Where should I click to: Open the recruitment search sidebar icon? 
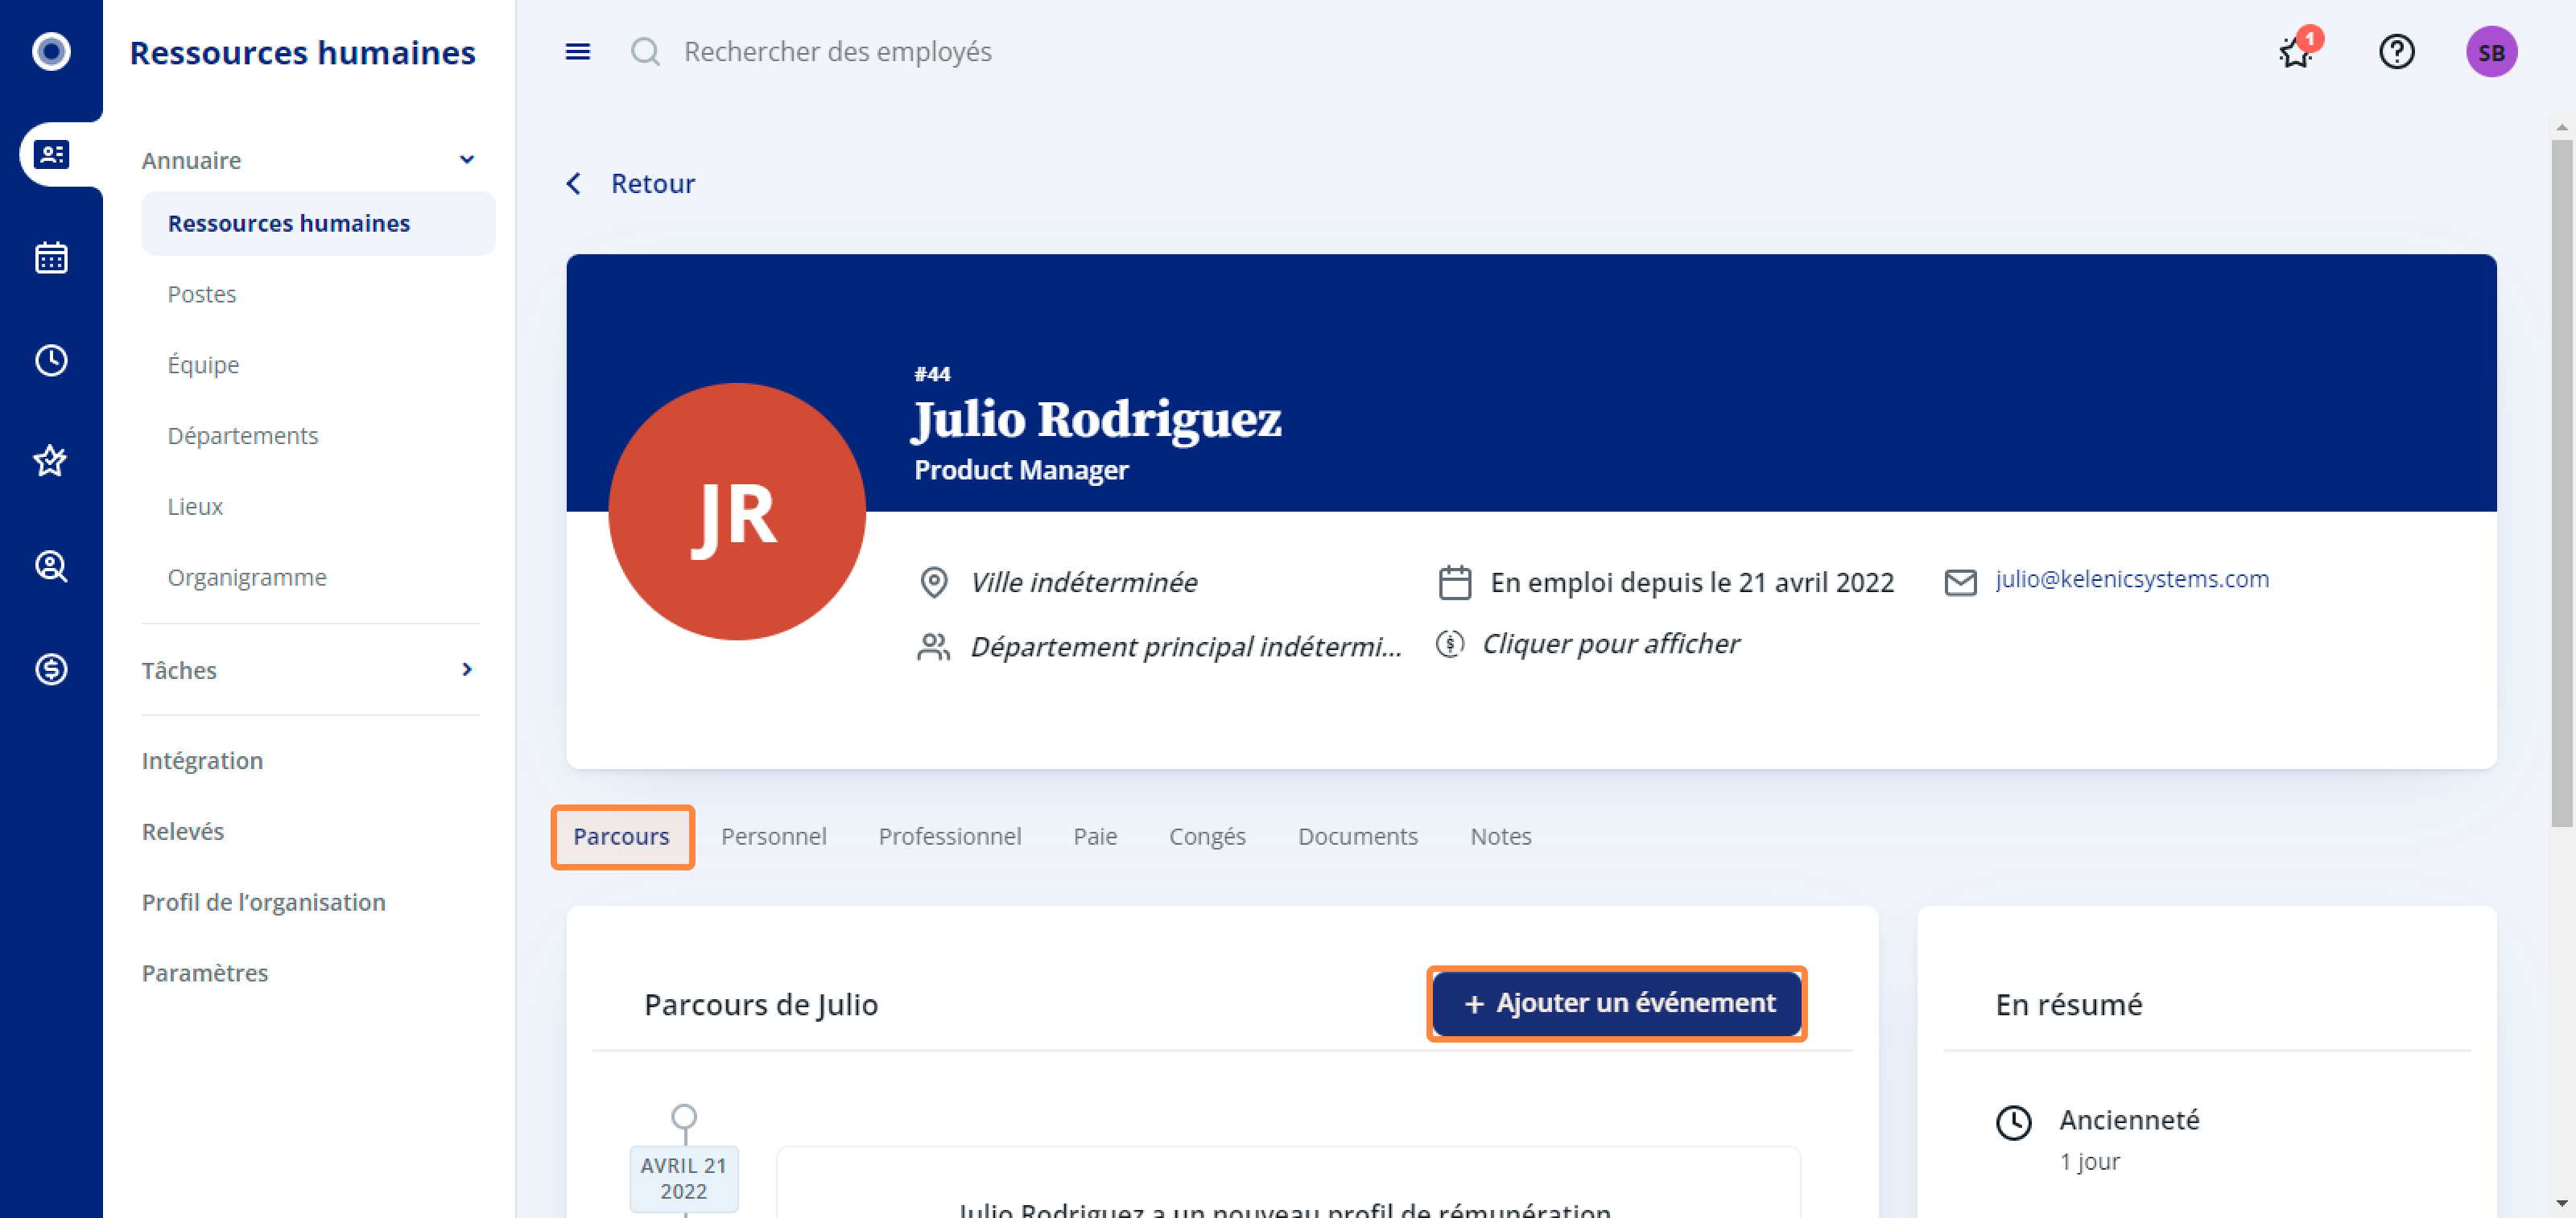click(x=51, y=566)
